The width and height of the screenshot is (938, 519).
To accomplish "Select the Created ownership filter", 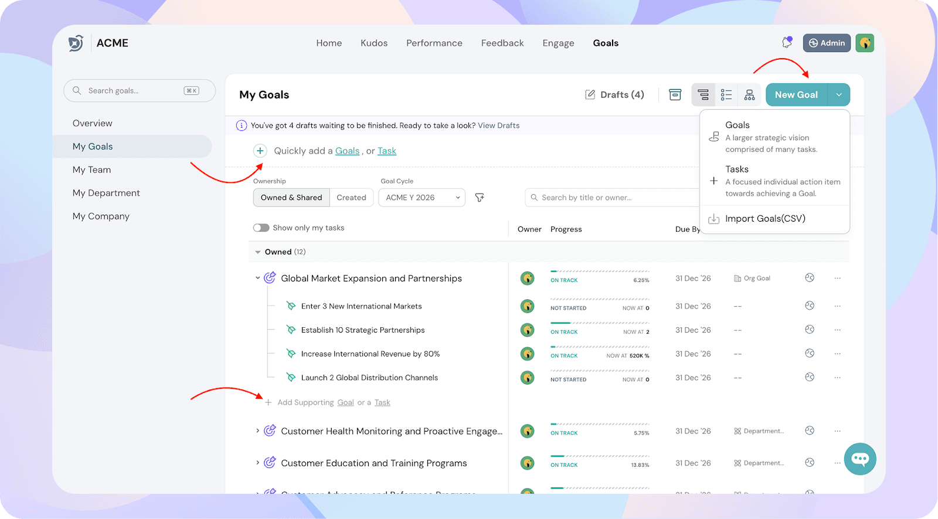I will 351,198.
